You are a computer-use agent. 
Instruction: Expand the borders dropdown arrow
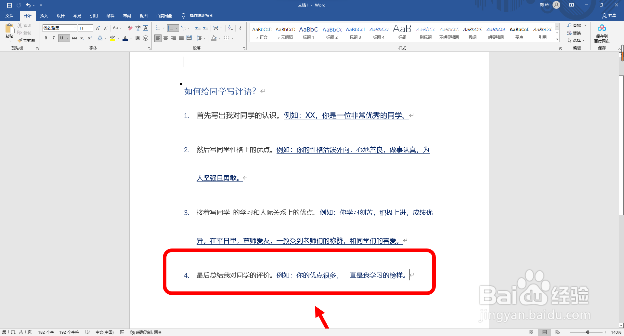[x=232, y=38]
